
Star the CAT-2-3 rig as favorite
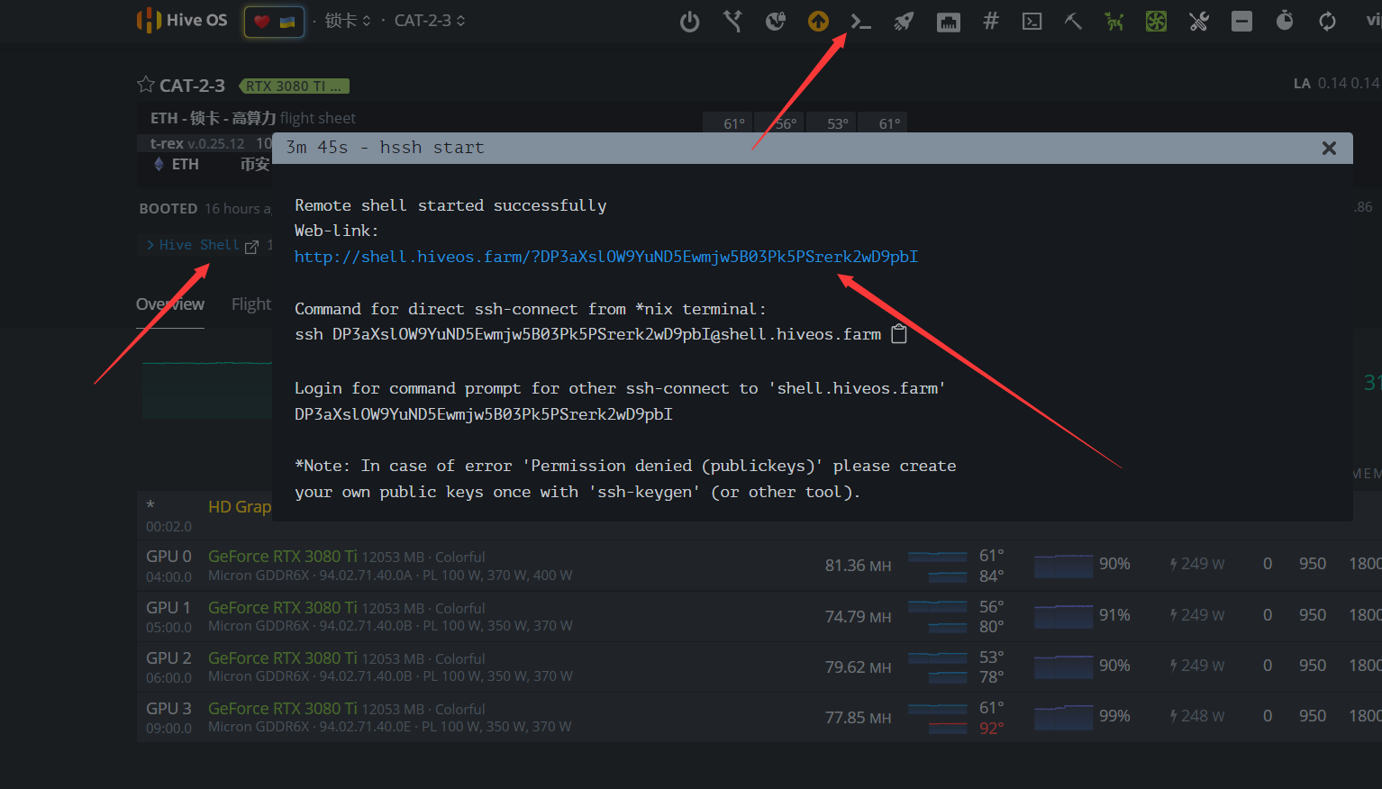[x=146, y=85]
